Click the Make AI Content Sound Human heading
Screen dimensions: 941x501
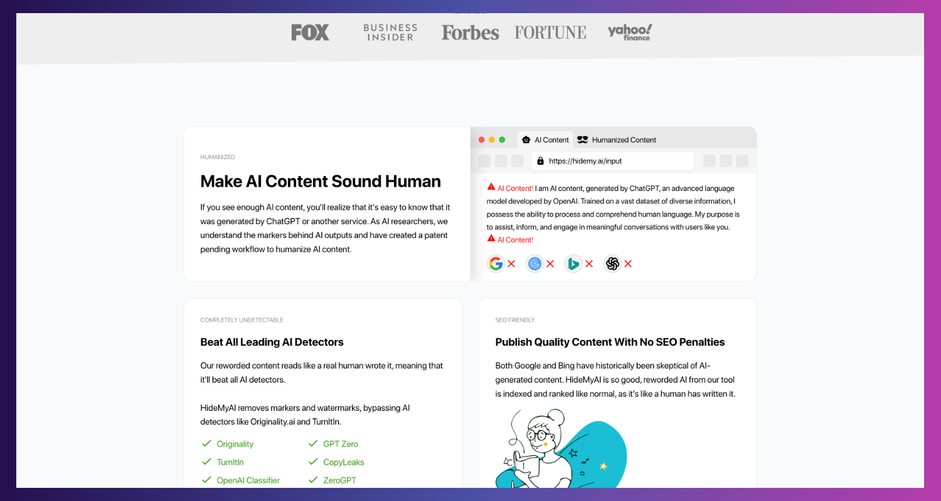[x=321, y=182]
